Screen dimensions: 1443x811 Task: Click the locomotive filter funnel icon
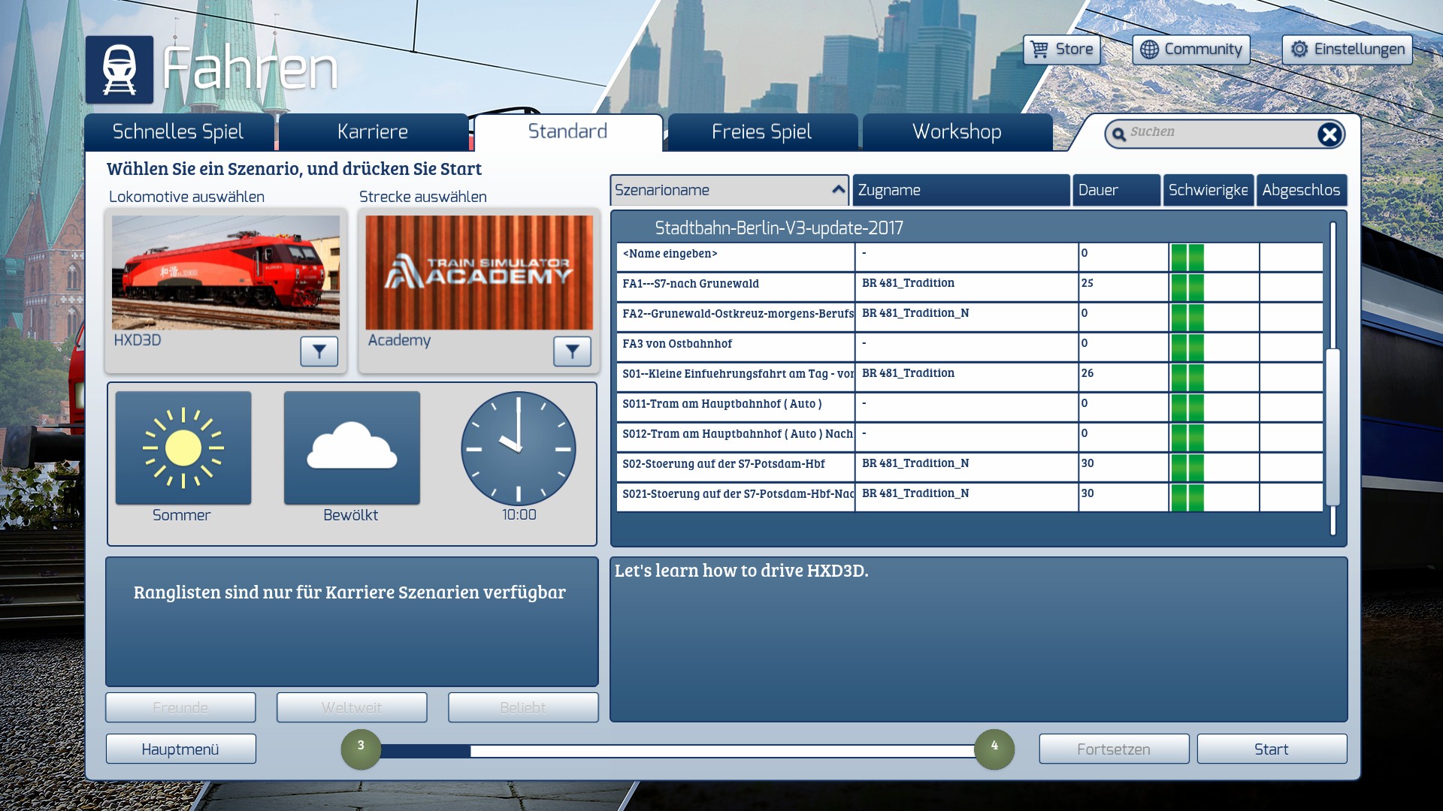tap(319, 351)
